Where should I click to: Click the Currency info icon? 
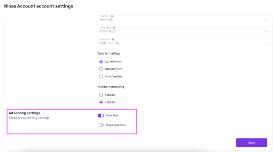(x=113, y=40)
